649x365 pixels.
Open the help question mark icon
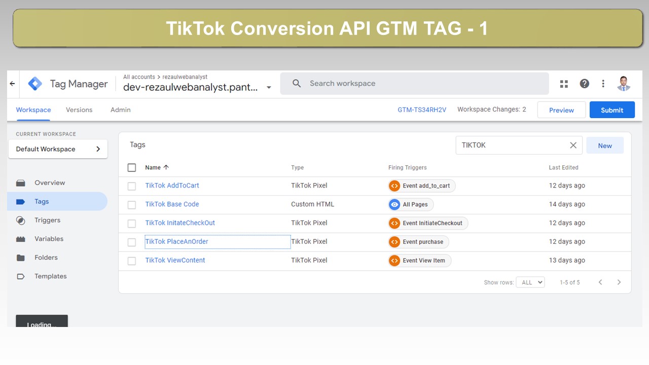(x=585, y=84)
